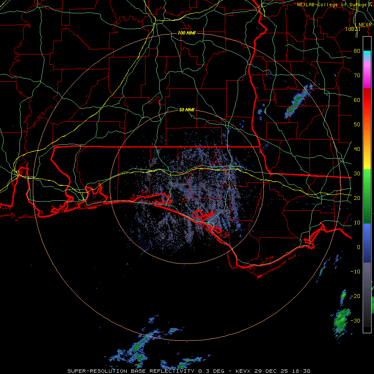Click the "60" value on dBZ scale

(357, 100)
